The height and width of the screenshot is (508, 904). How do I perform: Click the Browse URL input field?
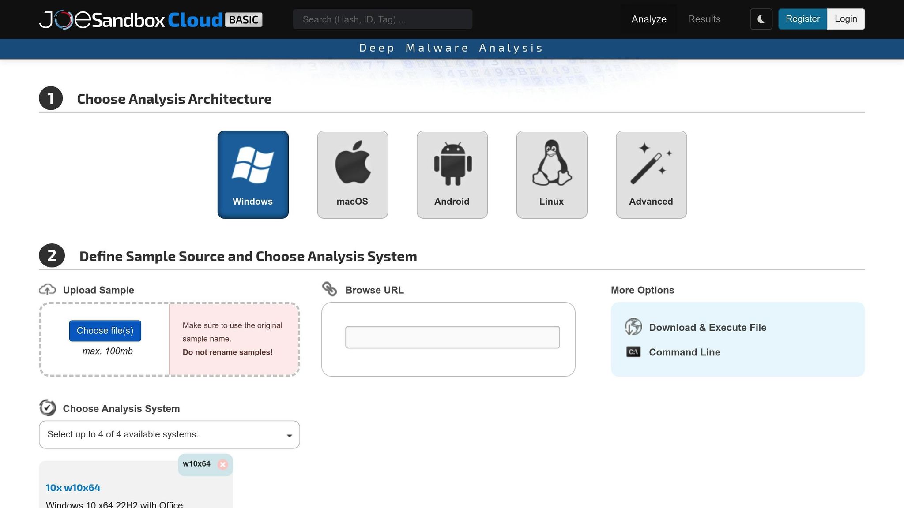(452, 337)
